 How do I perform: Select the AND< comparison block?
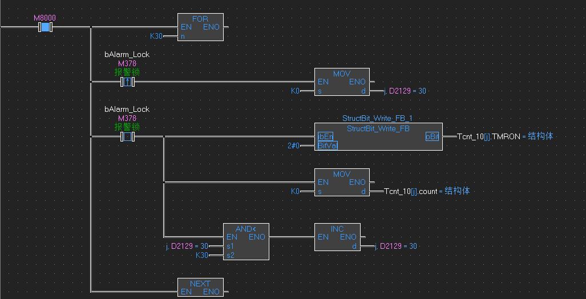pos(246,241)
